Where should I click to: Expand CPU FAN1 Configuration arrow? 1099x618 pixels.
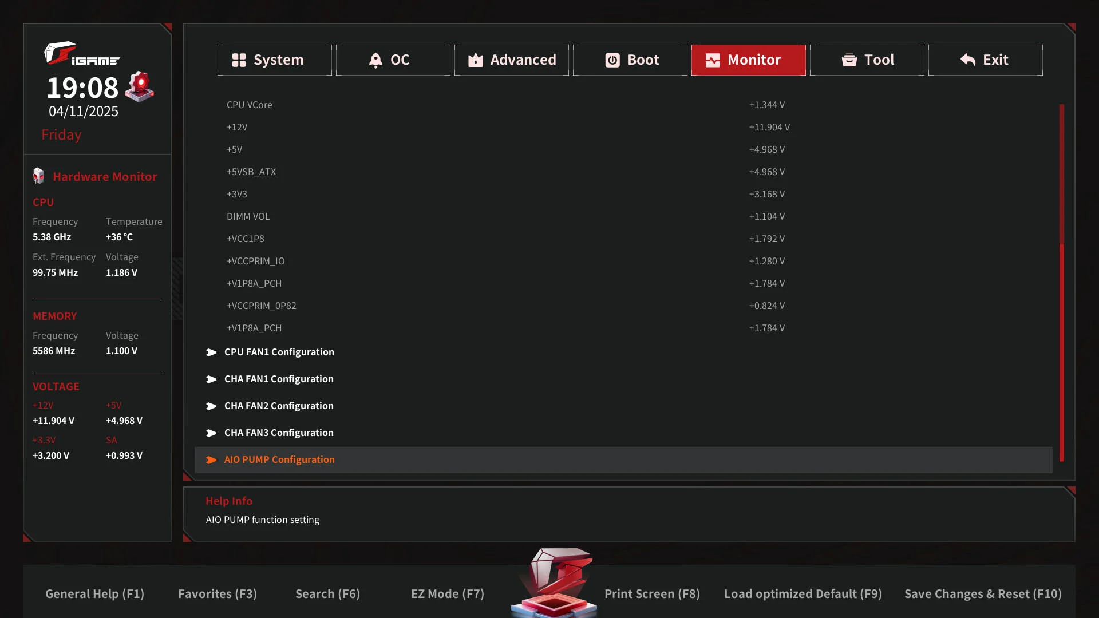(x=211, y=352)
